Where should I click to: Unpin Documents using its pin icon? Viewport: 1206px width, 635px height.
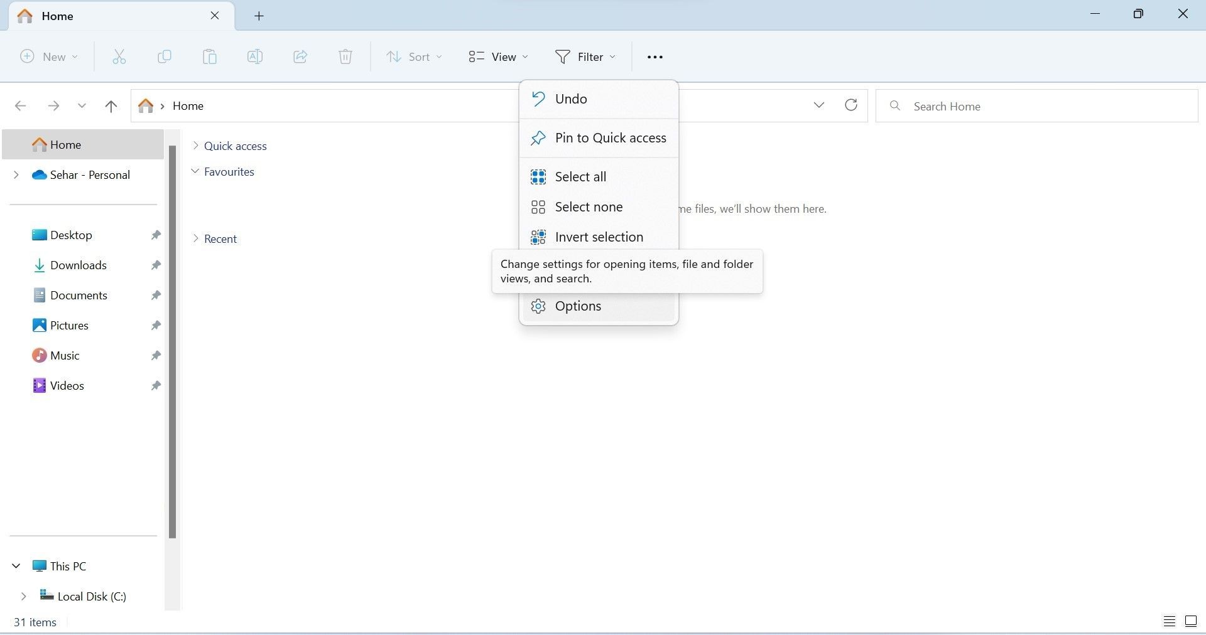[155, 295]
